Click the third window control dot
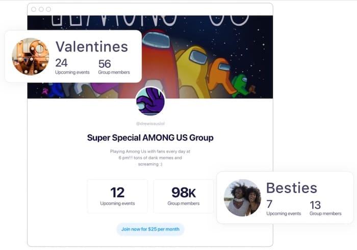Viewport: 357px width, 250px height. [48, 9]
